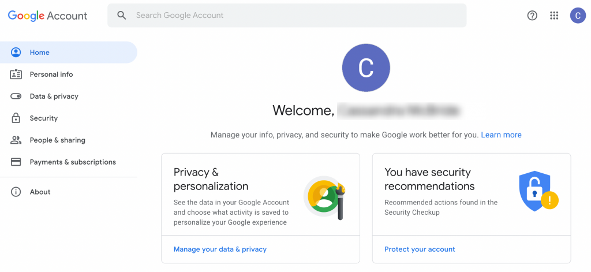This screenshot has height=272, width=591.
Task: Click the Data & privacy toggle icon
Action: [16, 96]
